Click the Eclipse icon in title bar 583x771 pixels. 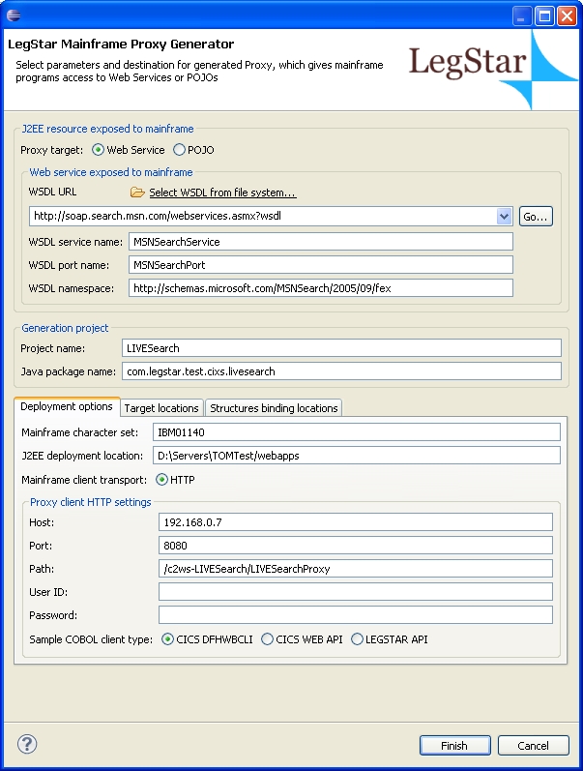pyautogui.click(x=14, y=15)
